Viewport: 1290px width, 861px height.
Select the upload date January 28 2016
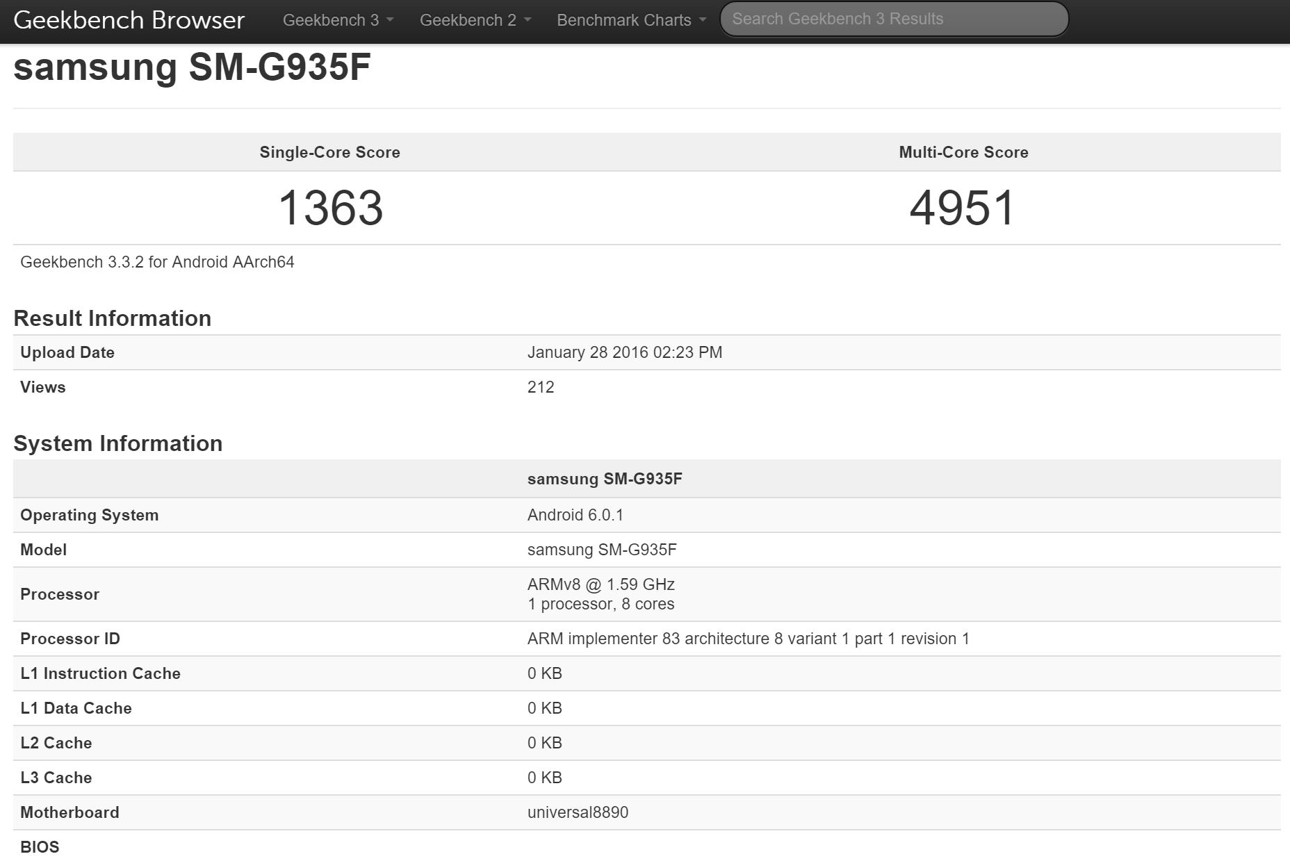[x=624, y=352]
